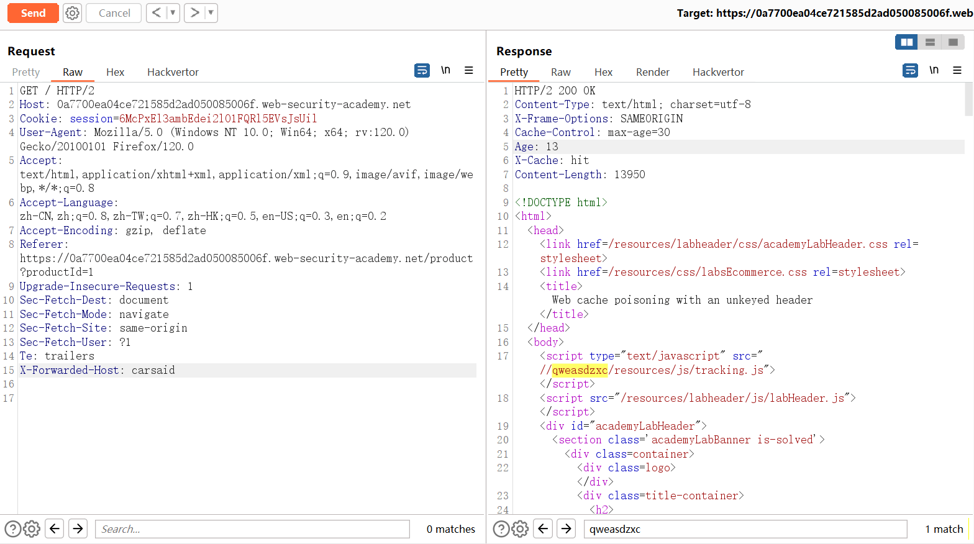This screenshot has height=544, width=974.
Task: Open the Response Render tab
Action: (652, 72)
